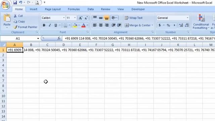Apply Accounting dollar format
Screen dimensions: 215x121
[x=160, y=25]
